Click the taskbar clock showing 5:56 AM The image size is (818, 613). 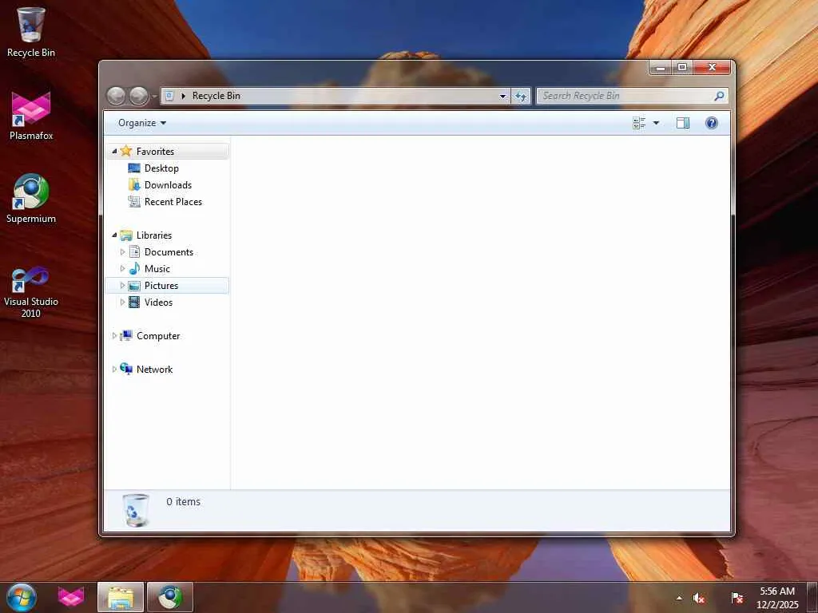pos(777,597)
